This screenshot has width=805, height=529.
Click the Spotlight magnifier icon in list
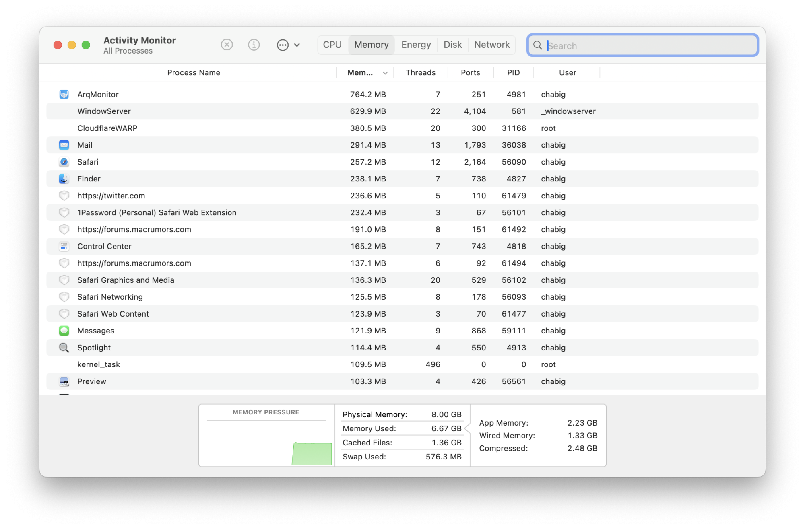64,348
